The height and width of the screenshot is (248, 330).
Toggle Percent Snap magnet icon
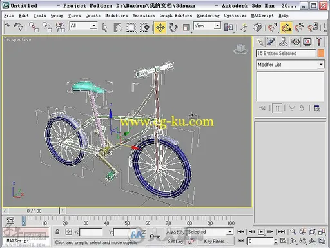tap(299, 28)
